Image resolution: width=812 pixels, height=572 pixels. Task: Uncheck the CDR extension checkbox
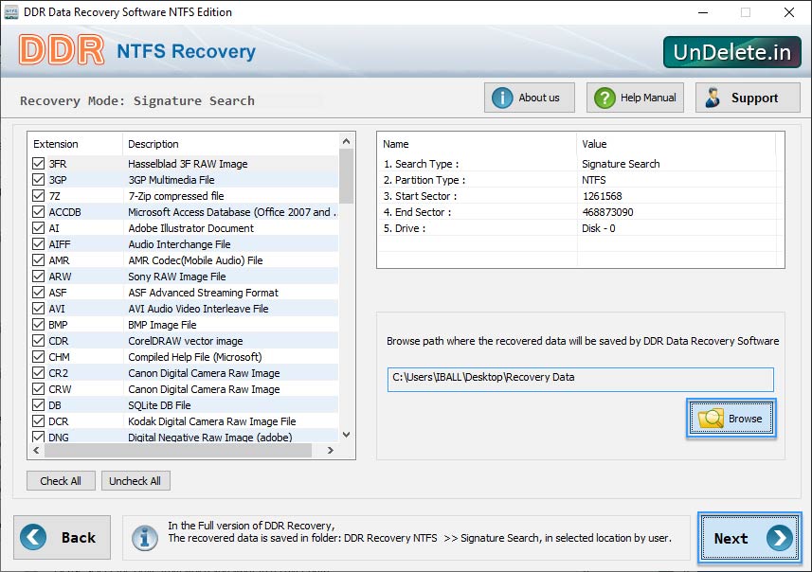coord(38,341)
